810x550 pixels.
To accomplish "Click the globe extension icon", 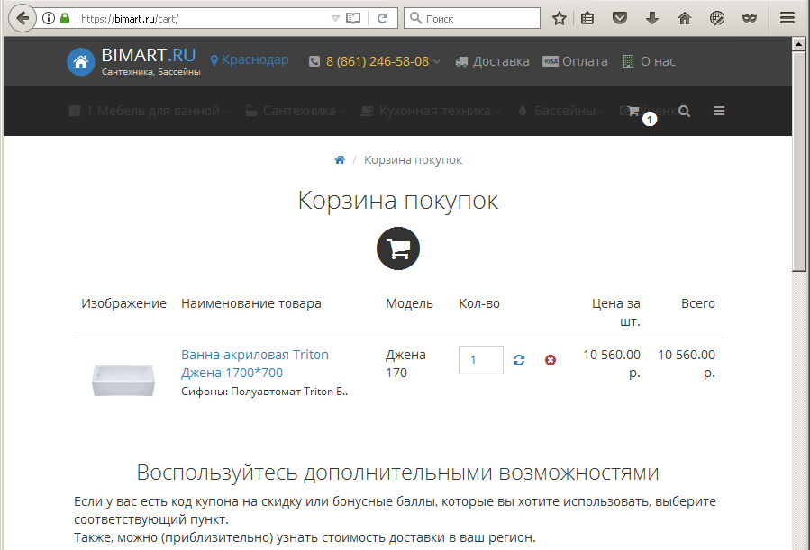I will (717, 19).
